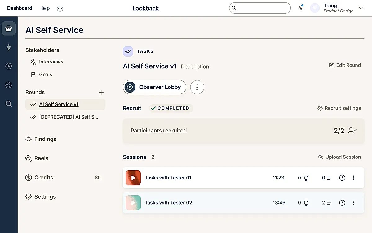Open the Settings section in sidebar

(x=41, y=197)
